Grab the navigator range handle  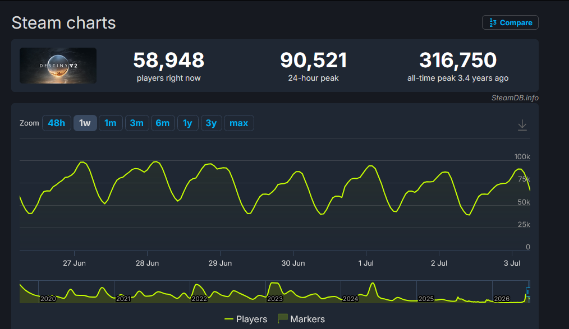point(528,292)
